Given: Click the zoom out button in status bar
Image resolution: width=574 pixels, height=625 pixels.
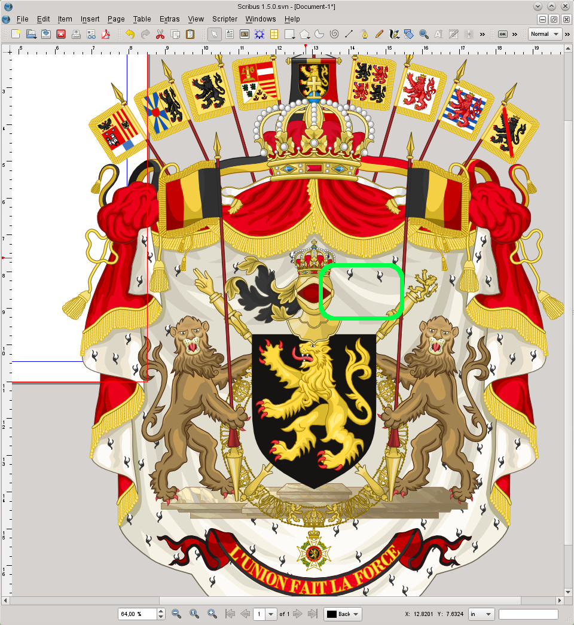Looking at the screenshot, I should [176, 614].
